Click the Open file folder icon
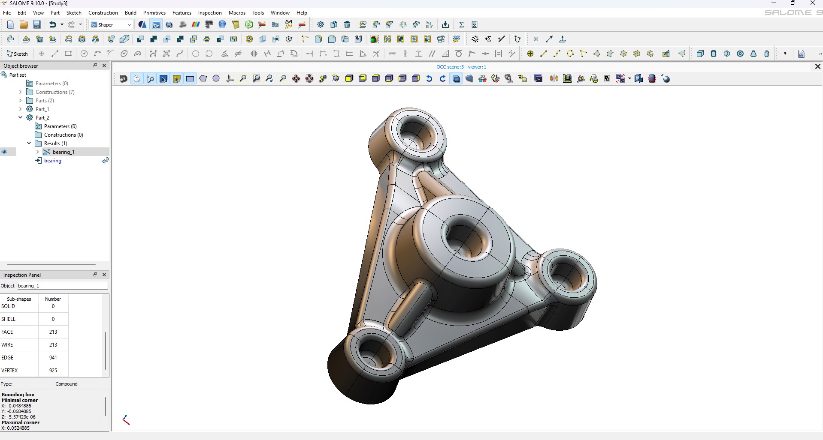 pyautogui.click(x=24, y=25)
